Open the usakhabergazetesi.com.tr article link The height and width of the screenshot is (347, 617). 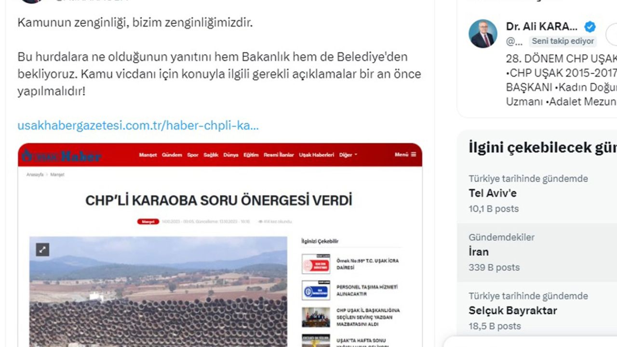point(138,126)
